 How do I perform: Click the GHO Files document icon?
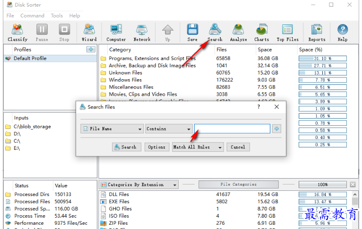[x=103, y=209]
